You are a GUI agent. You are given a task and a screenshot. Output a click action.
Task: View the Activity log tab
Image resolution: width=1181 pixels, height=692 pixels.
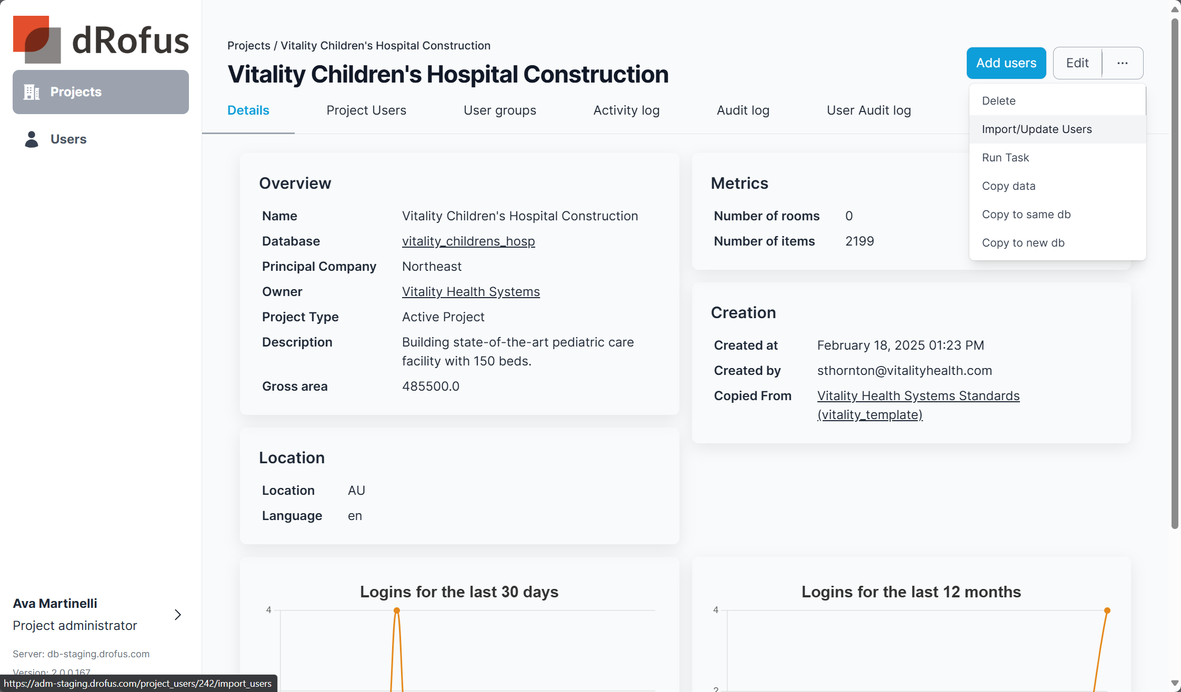click(626, 110)
